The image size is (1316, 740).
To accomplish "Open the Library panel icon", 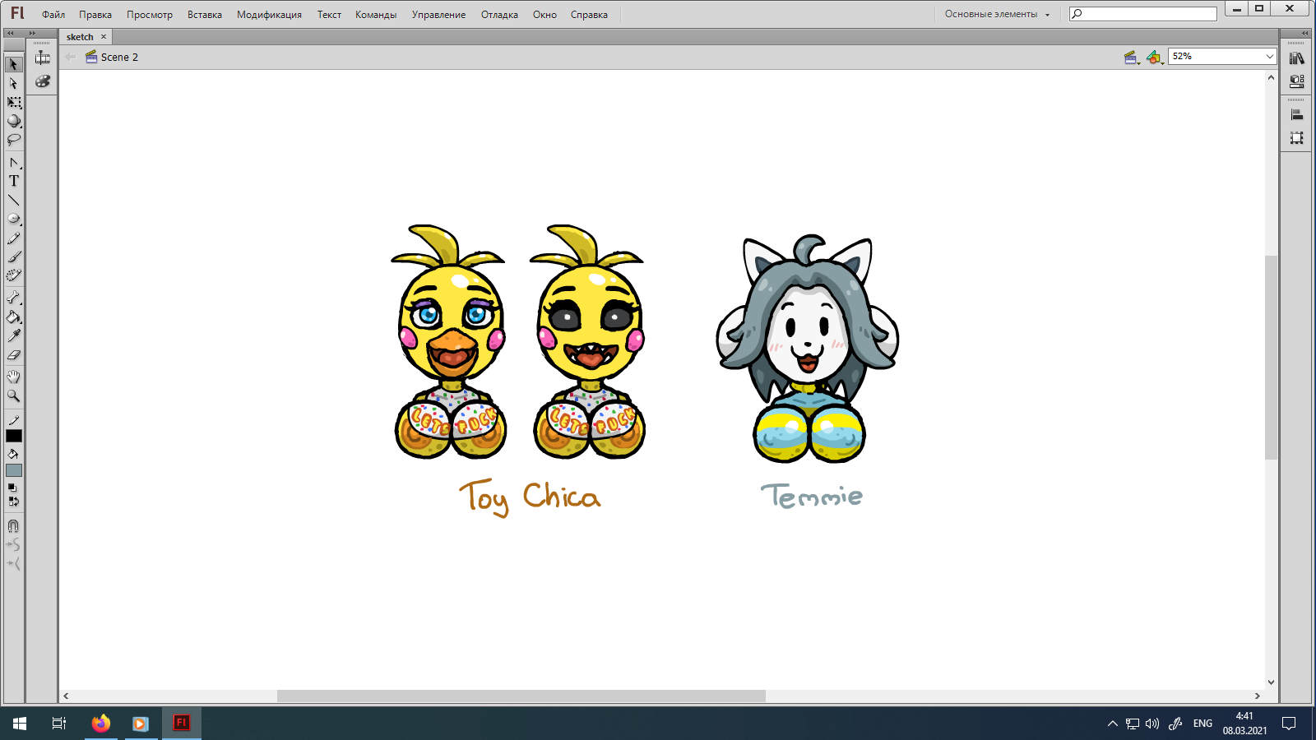I will 1297,58.
